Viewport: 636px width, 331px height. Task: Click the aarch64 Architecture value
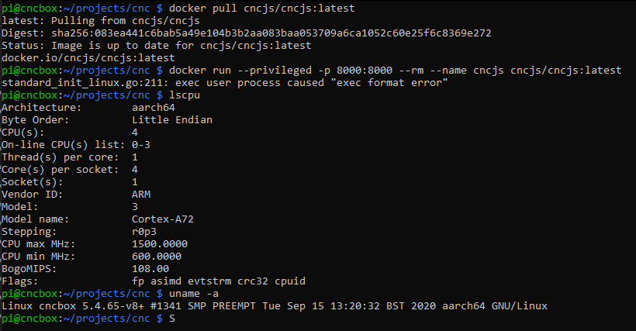click(x=154, y=108)
